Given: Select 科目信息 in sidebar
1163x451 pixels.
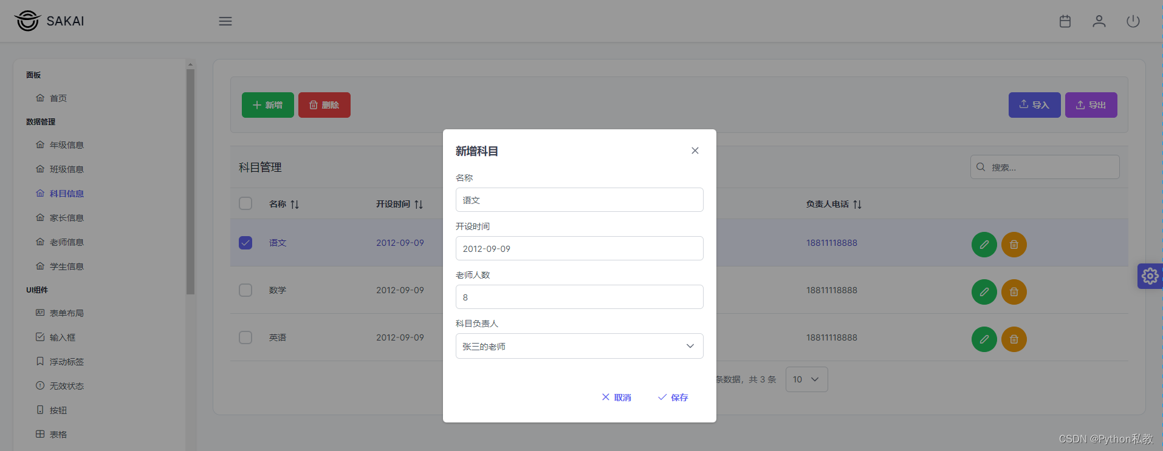Looking at the screenshot, I should tap(67, 194).
